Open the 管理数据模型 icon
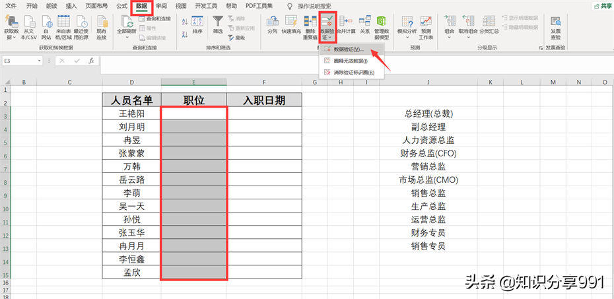Screen dimensions: 614x299 381,22
